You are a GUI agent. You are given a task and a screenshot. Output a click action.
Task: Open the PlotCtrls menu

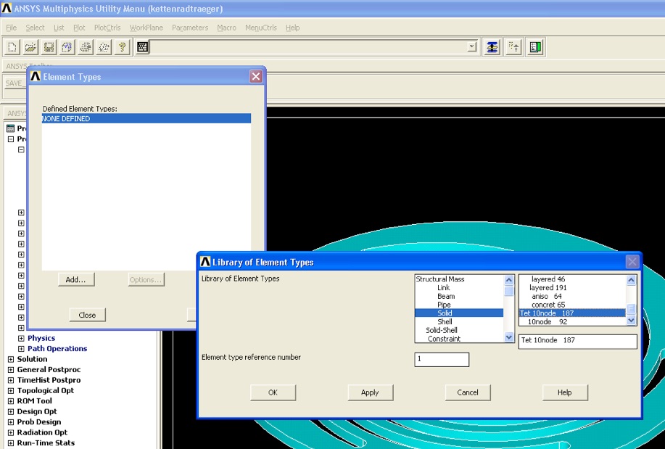[107, 28]
